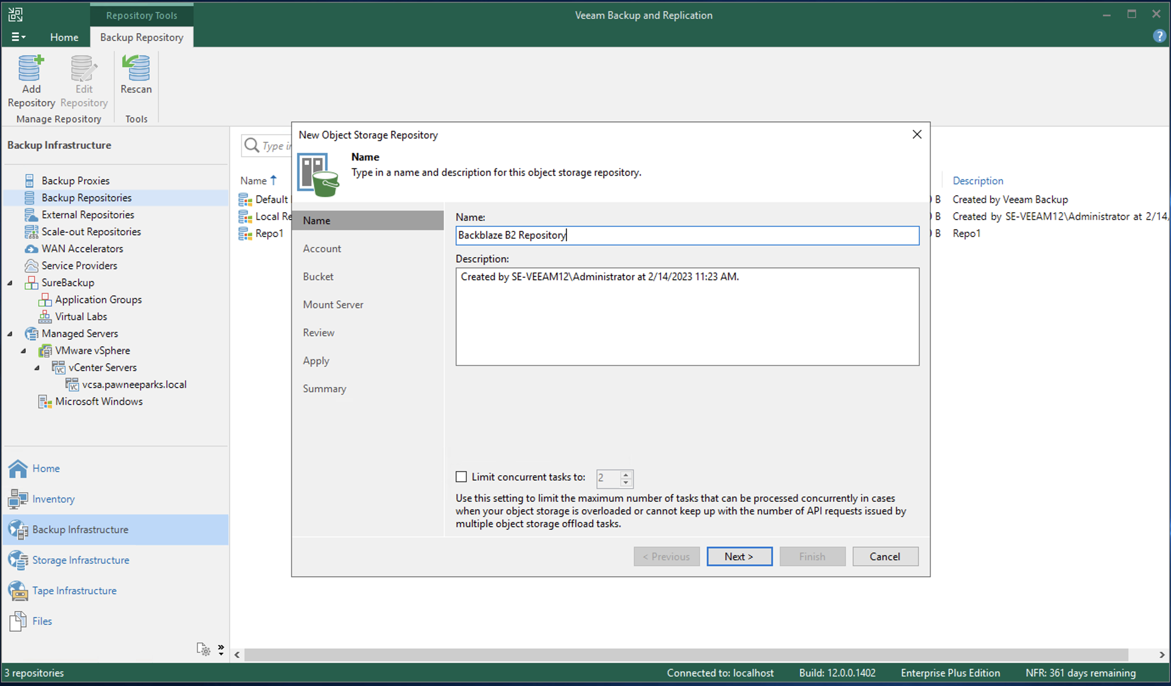Click navigation pane settings icon
Viewport: 1171px width, 686px height.
tap(204, 649)
